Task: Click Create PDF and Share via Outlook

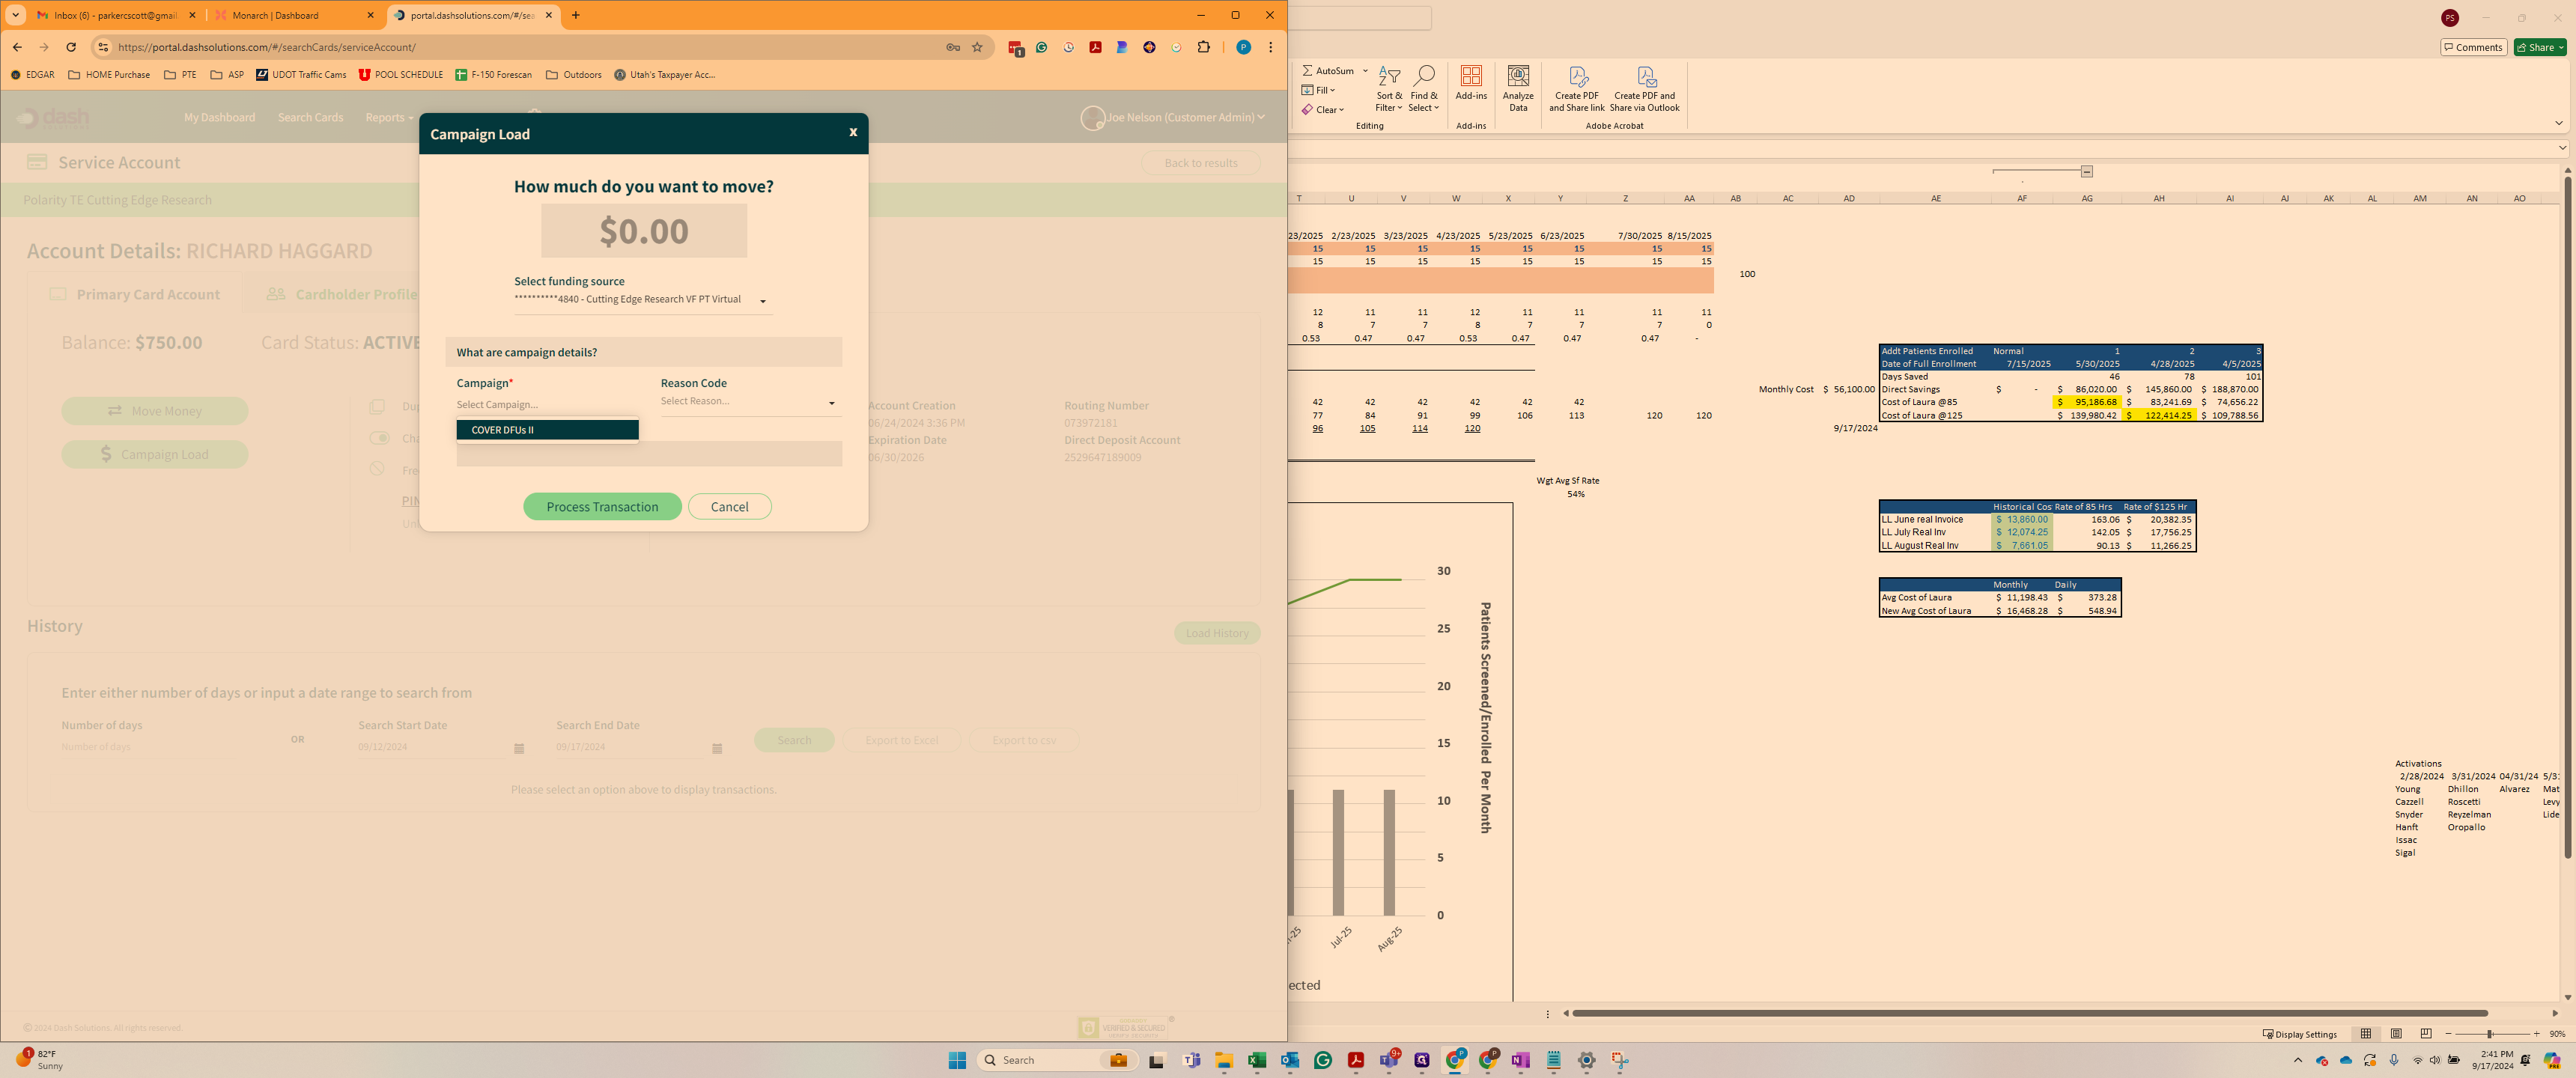Action: click(x=1645, y=89)
